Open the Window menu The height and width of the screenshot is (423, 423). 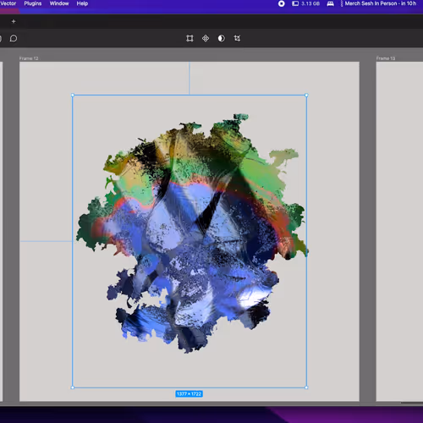(x=59, y=3)
